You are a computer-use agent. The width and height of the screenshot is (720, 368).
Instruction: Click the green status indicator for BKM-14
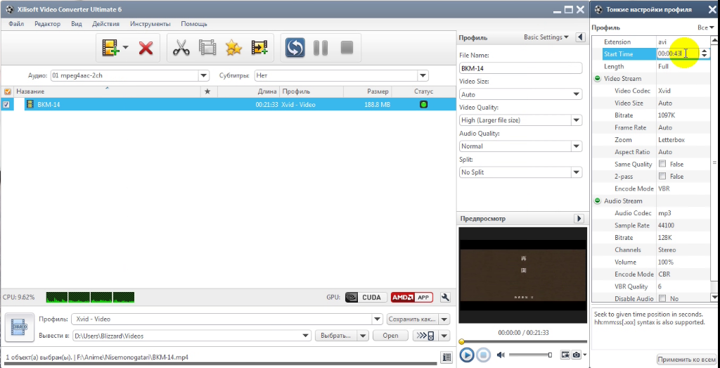coord(423,105)
